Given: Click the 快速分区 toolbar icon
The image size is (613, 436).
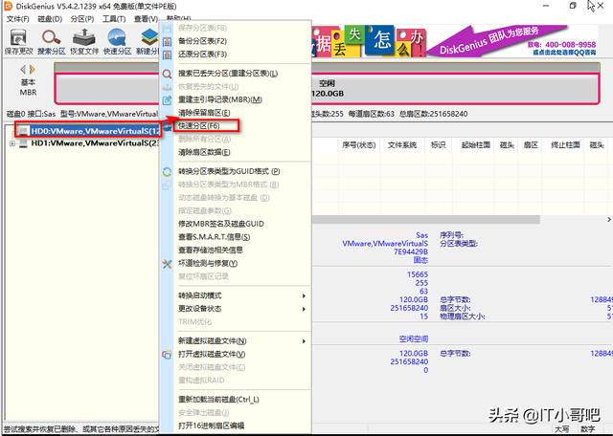Looking at the screenshot, I should point(117,41).
